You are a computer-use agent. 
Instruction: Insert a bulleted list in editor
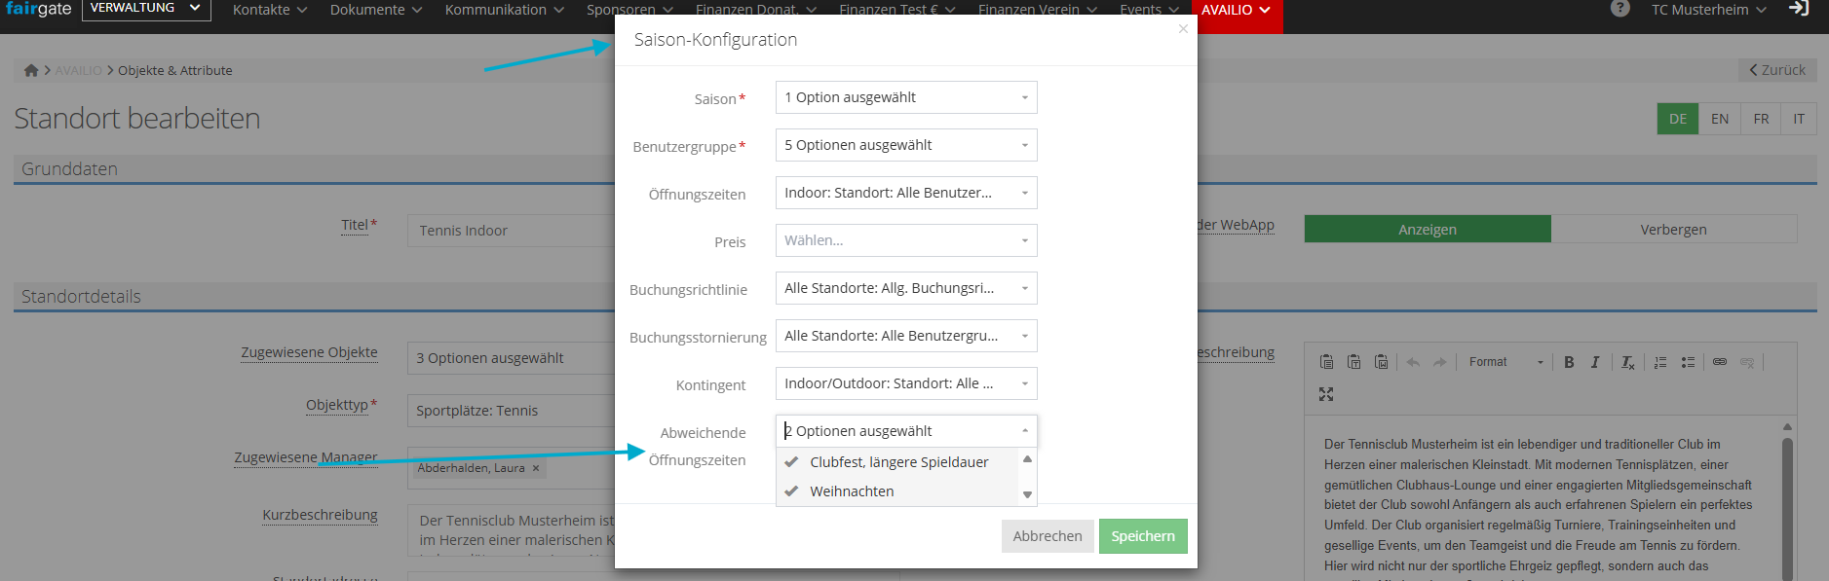pos(1688,362)
